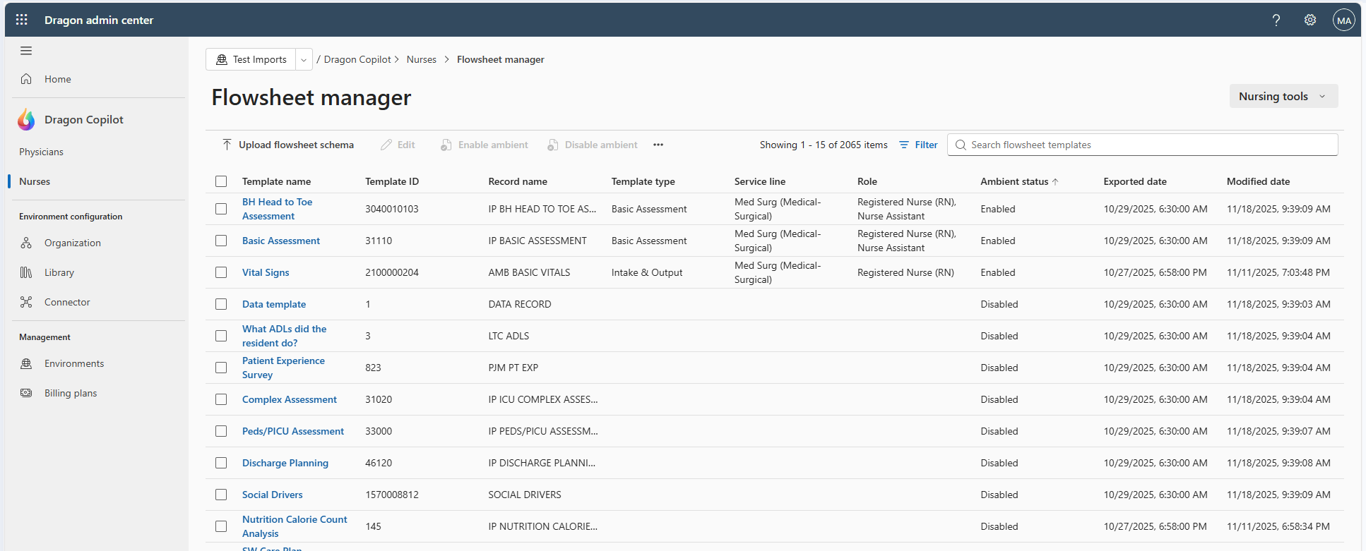Toggle the select all rows checkbox
1366x551 pixels.
click(x=221, y=181)
